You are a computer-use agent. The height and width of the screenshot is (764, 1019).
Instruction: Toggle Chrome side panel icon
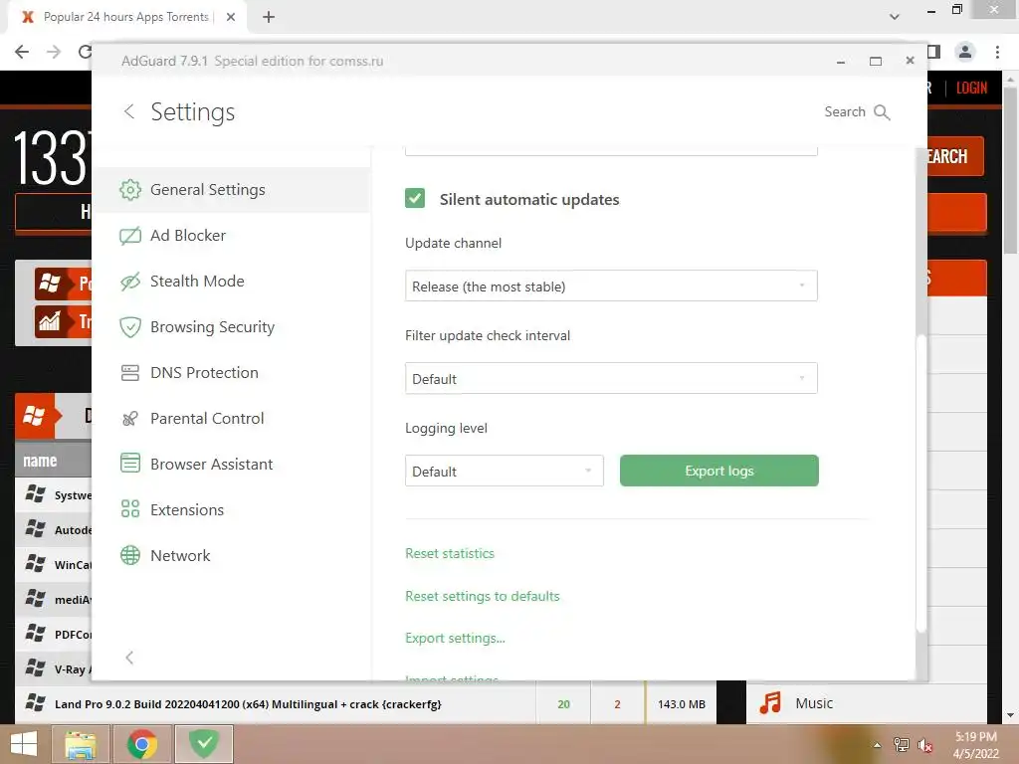[933, 52]
